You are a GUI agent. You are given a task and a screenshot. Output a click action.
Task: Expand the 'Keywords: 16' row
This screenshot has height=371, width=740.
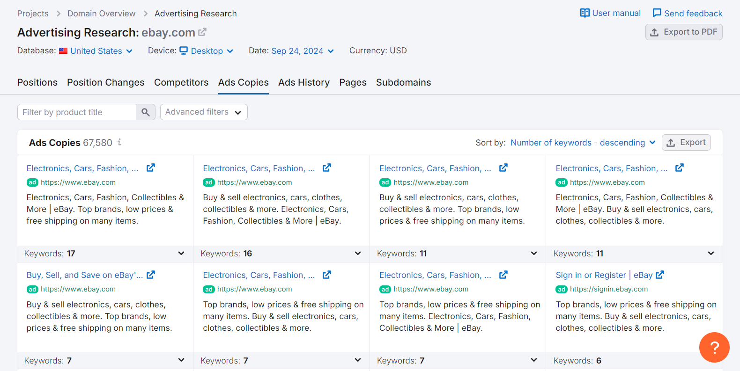click(x=281, y=254)
